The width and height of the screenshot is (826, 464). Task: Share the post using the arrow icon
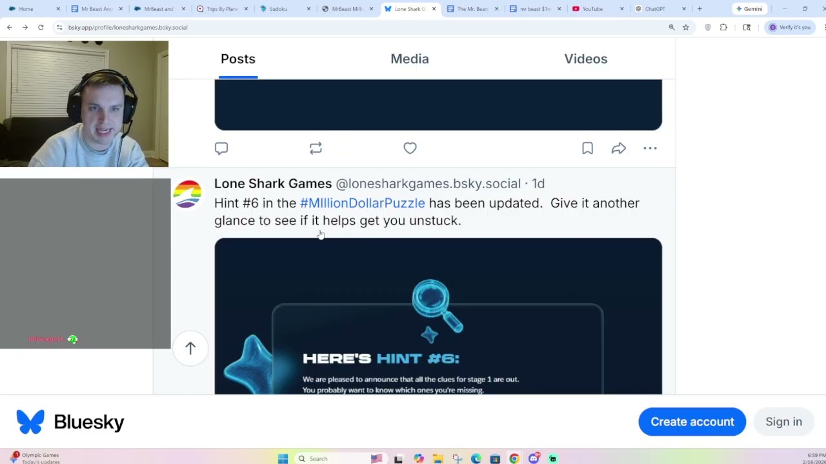coord(618,148)
